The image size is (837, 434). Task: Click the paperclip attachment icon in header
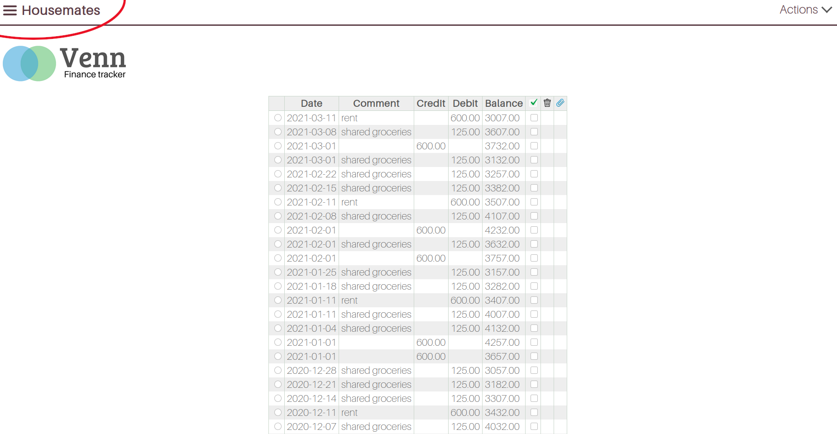pyautogui.click(x=560, y=103)
